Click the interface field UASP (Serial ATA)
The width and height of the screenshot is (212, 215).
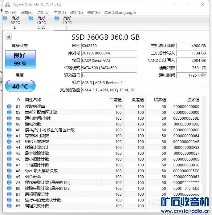[109, 61]
